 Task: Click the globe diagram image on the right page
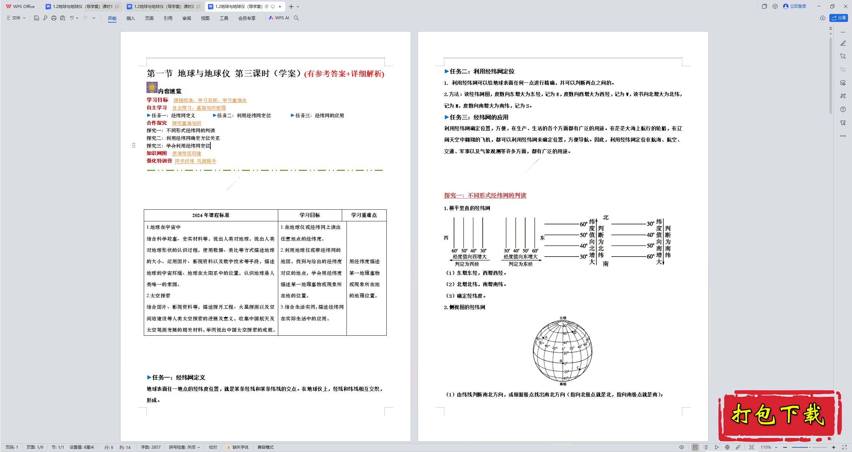tap(563, 351)
